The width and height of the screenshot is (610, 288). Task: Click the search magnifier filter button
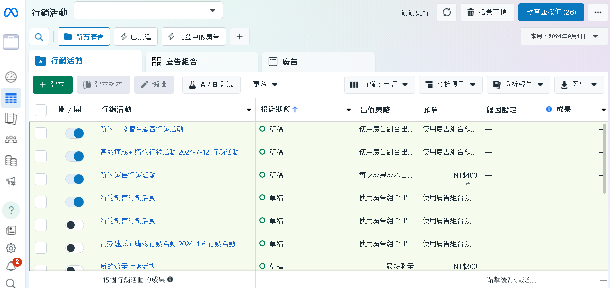(x=39, y=37)
